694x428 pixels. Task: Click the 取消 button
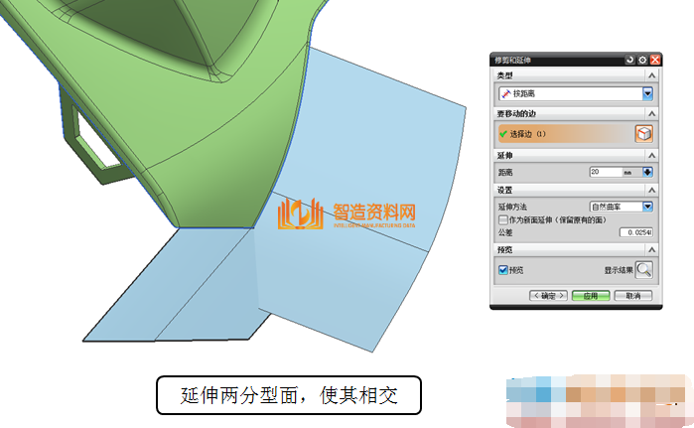632,296
